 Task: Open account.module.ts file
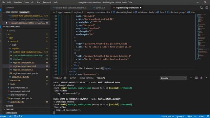(x=20, y=77)
